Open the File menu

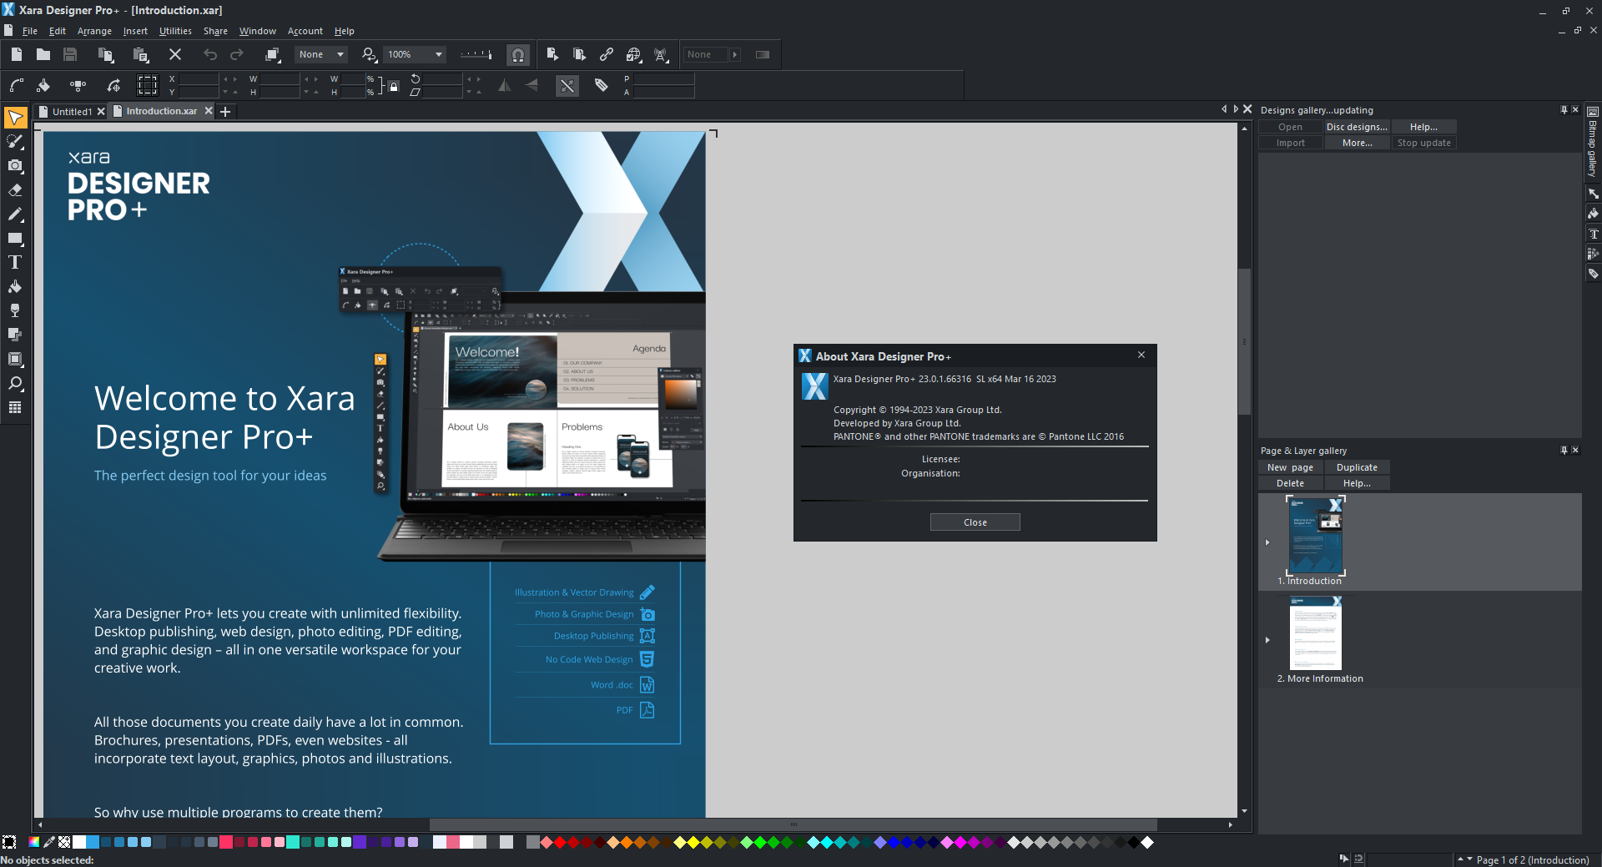[x=30, y=31]
